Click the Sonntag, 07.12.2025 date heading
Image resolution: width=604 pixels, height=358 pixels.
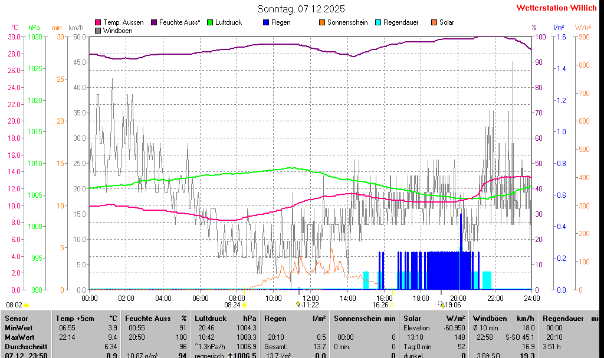pos(301,9)
